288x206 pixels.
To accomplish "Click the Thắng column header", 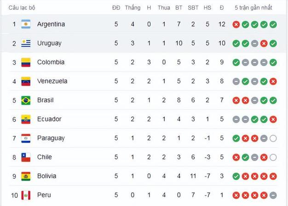I will (x=132, y=7).
